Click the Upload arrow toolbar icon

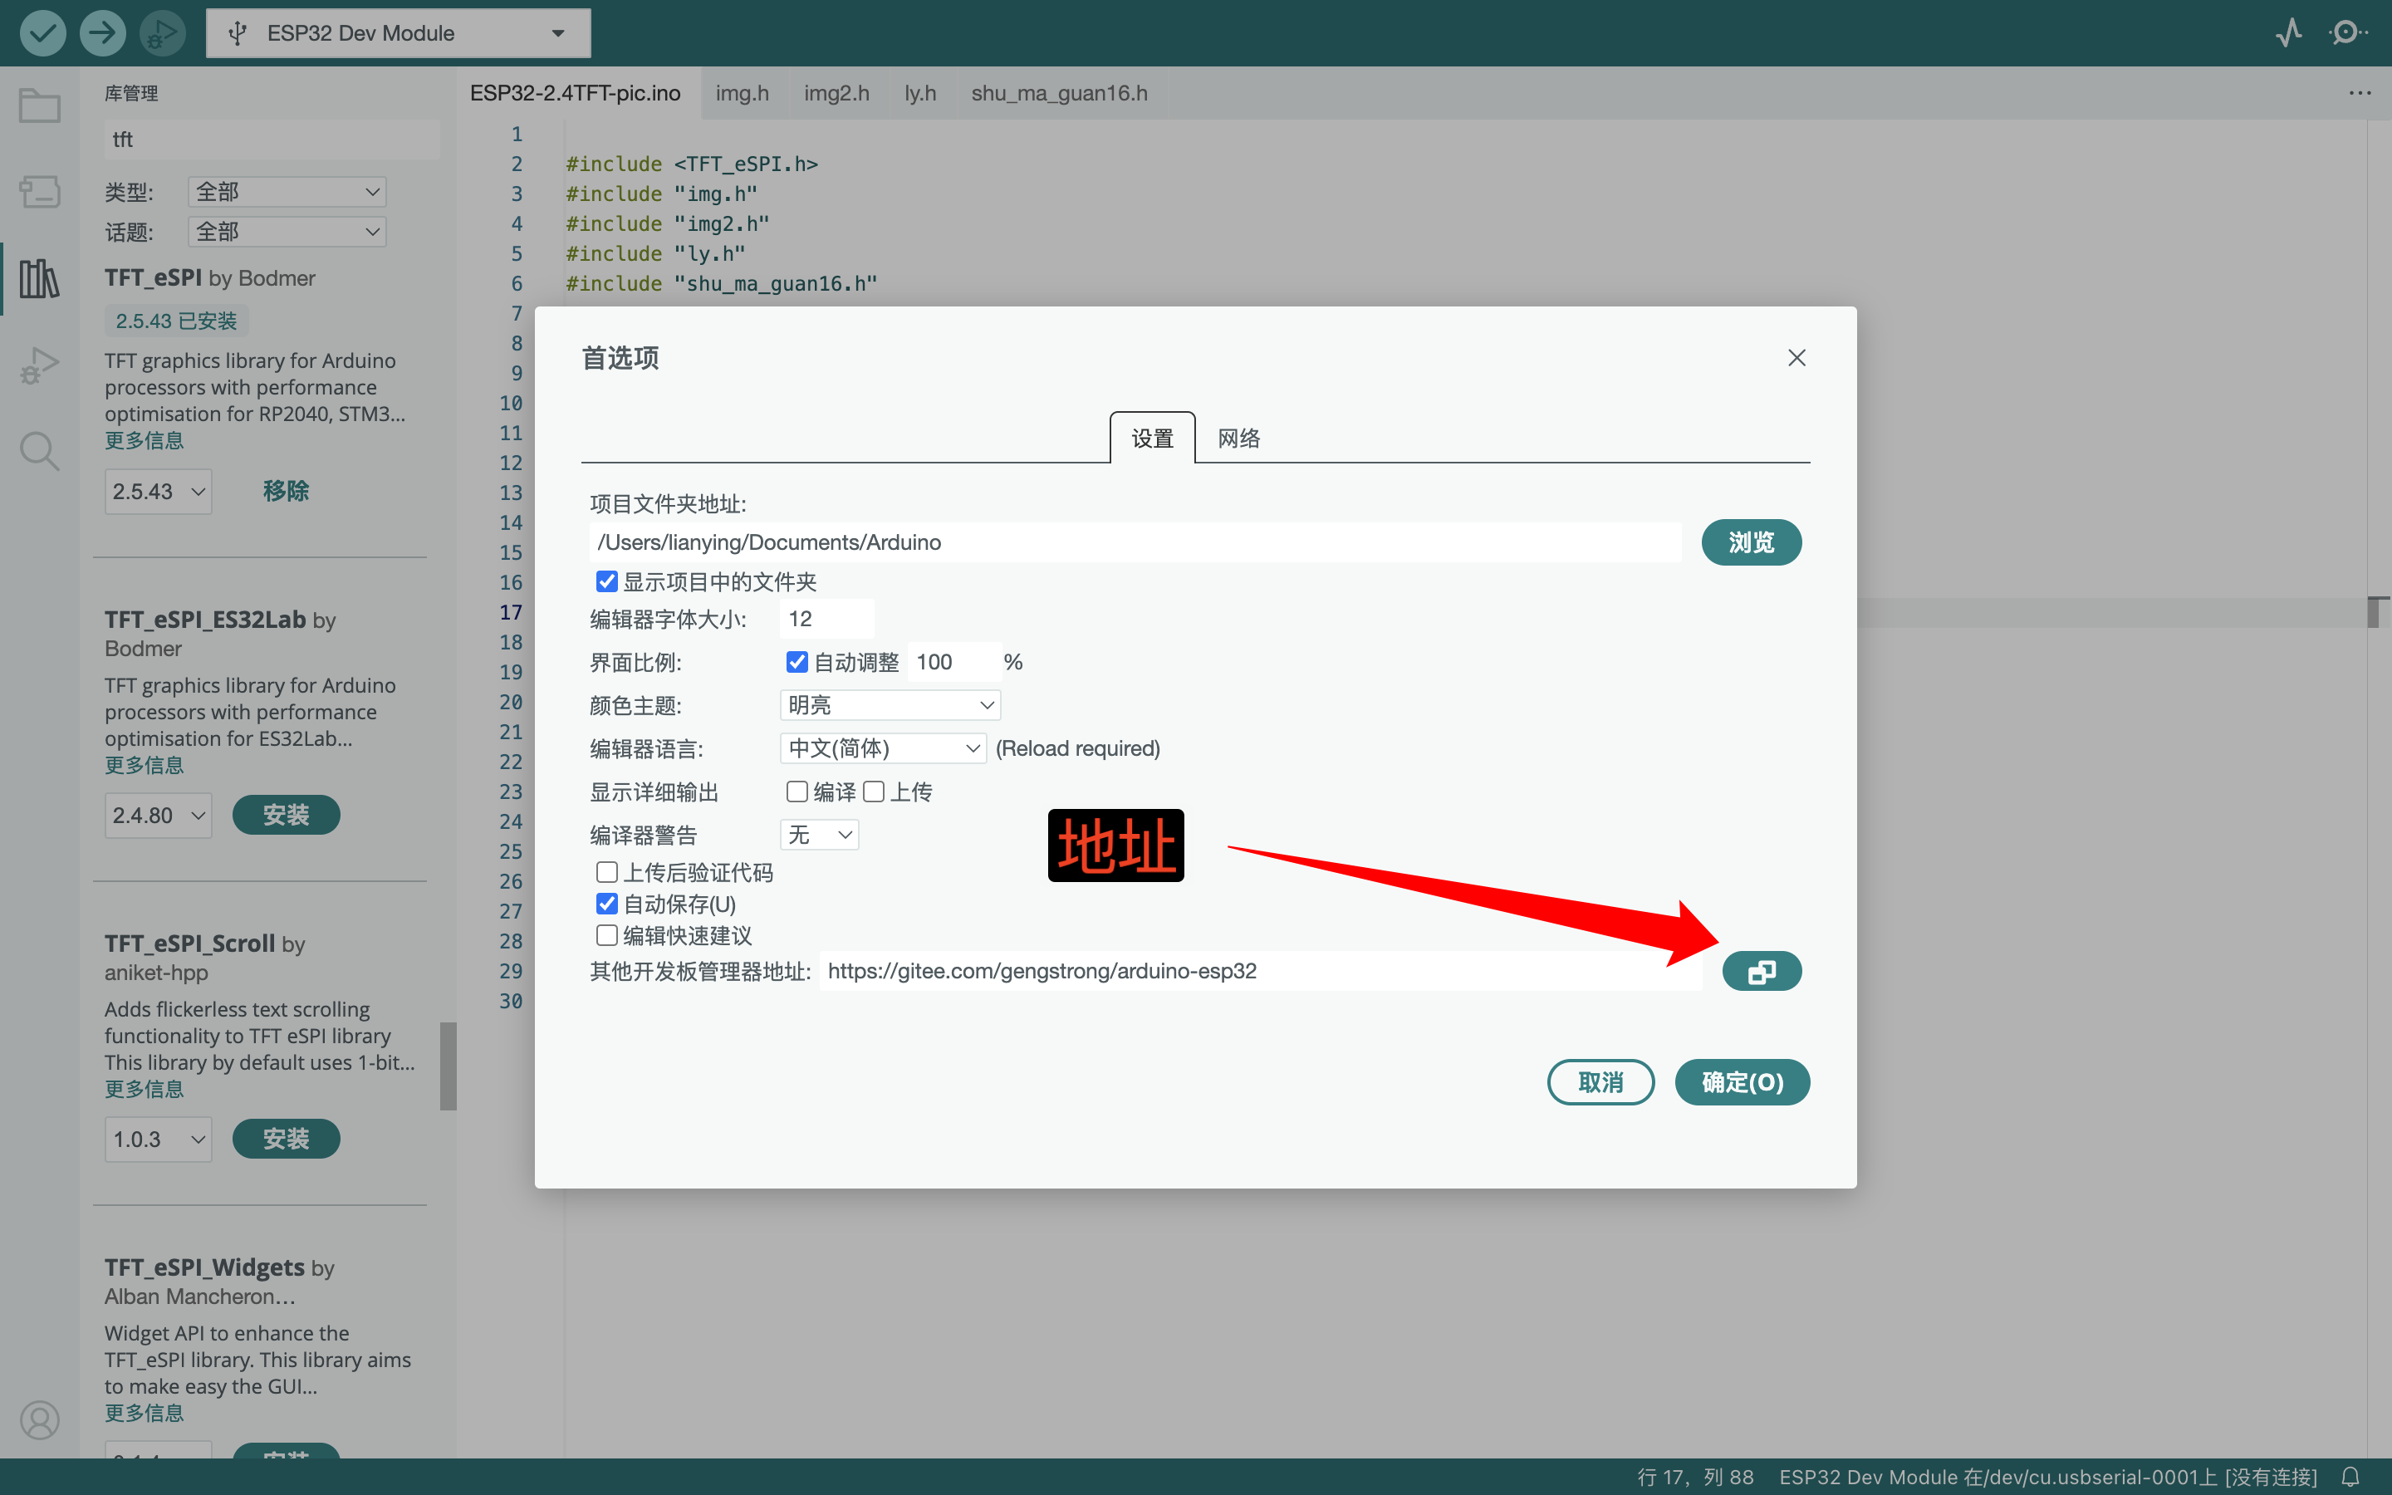click(x=102, y=32)
